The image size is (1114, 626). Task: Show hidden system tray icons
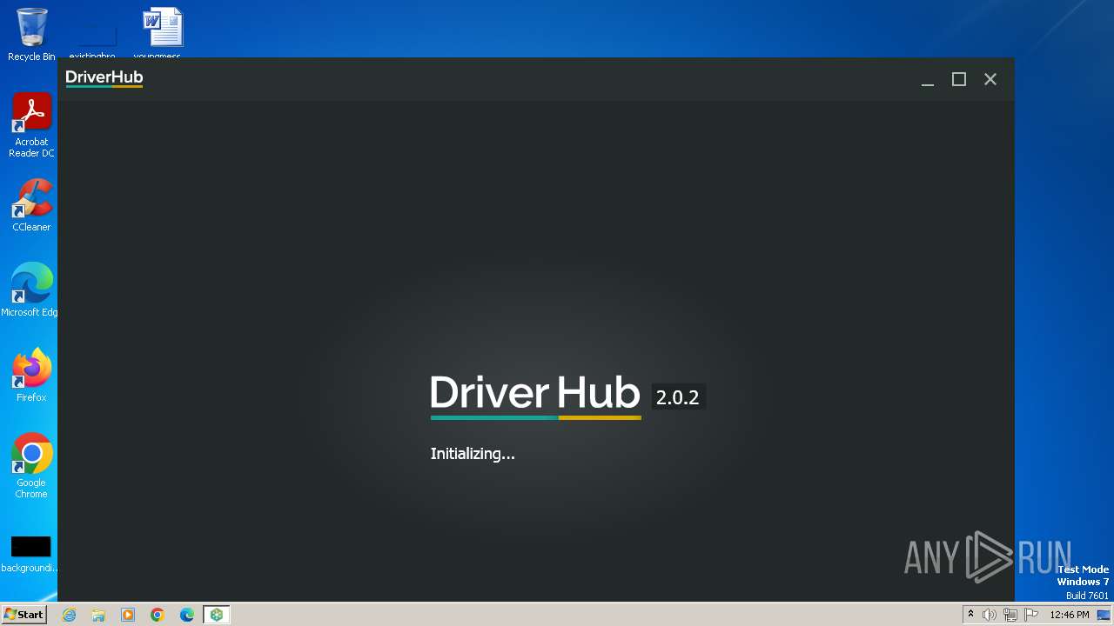(970, 615)
